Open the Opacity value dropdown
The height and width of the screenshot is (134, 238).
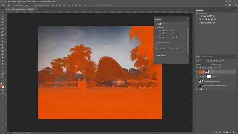(222, 64)
